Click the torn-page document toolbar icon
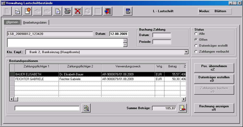 [x=17, y=11]
